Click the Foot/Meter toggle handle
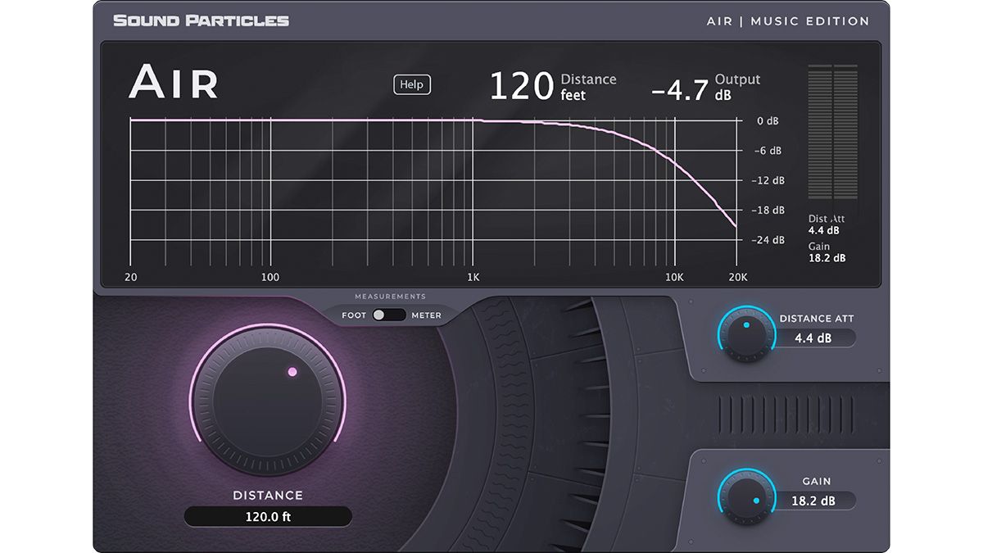Image resolution: width=983 pixels, height=553 pixels. coord(381,315)
